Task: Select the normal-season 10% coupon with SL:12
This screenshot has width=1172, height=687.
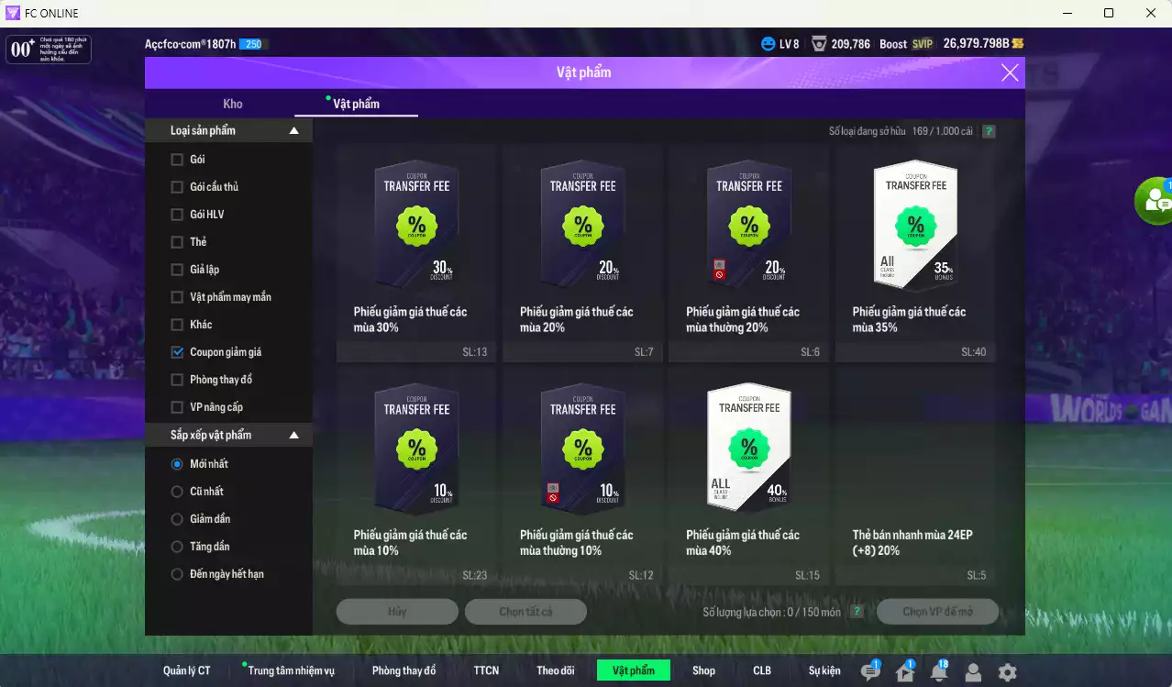Action: (582, 476)
